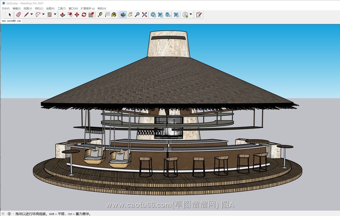
Task: Click the Tape Measure tool
Action: coord(100,15)
